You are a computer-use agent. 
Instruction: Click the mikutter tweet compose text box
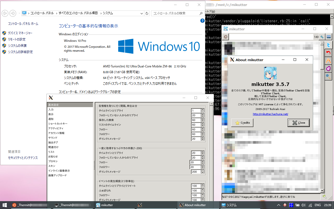[271, 37]
